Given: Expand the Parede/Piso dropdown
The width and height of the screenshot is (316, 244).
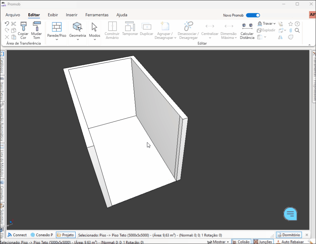Looking at the screenshot, I should 57,39.
